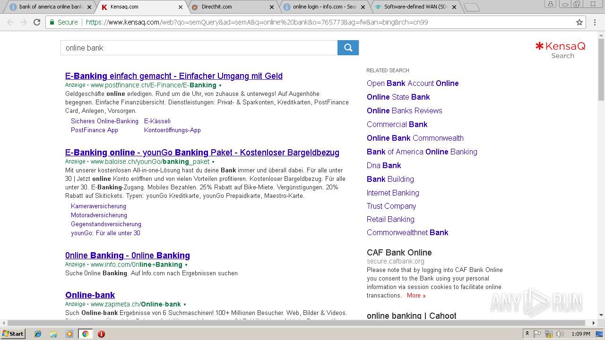Click the 'PostFinance App' sitelink
Image resolution: width=605 pixels, height=340 pixels.
coord(95,130)
